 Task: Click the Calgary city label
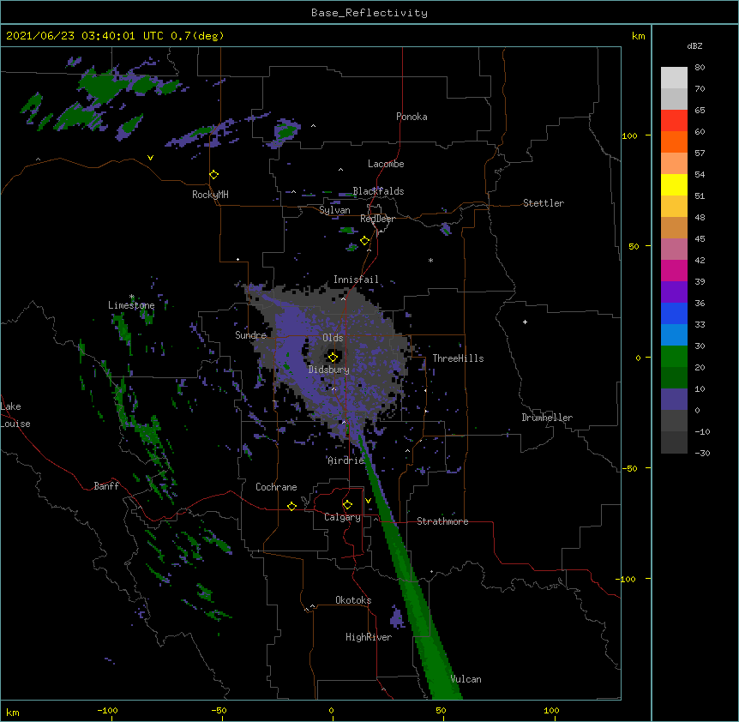coord(342,517)
